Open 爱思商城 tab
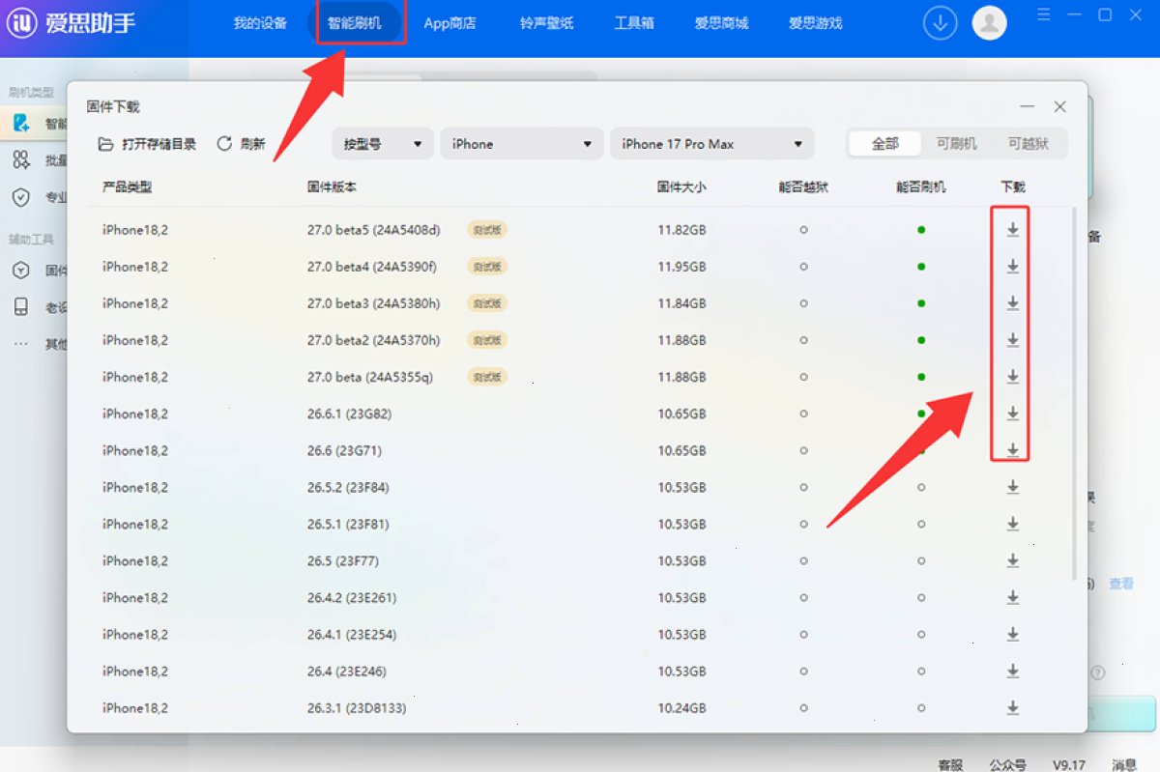Image resolution: width=1160 pixels, height=772 pixels. [x=721, y=23]
